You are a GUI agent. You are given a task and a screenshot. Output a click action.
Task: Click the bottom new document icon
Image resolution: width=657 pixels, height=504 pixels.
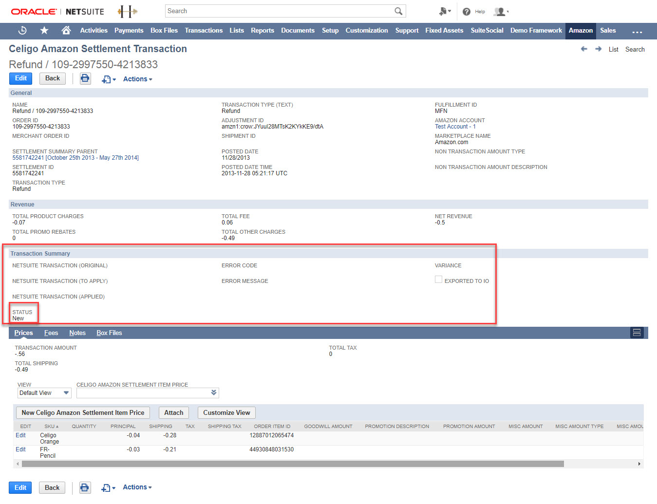108,488
